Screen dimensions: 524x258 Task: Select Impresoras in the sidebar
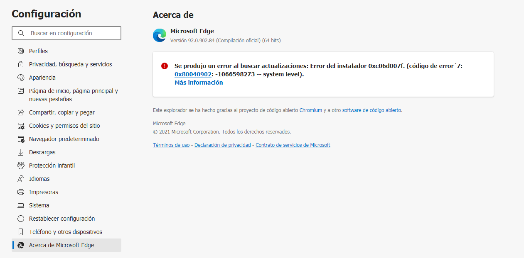click(x=66, y=192)
